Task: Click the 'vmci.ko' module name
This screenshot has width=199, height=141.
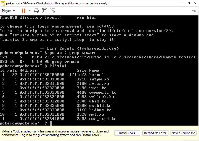Action: (x=98, y=88)
